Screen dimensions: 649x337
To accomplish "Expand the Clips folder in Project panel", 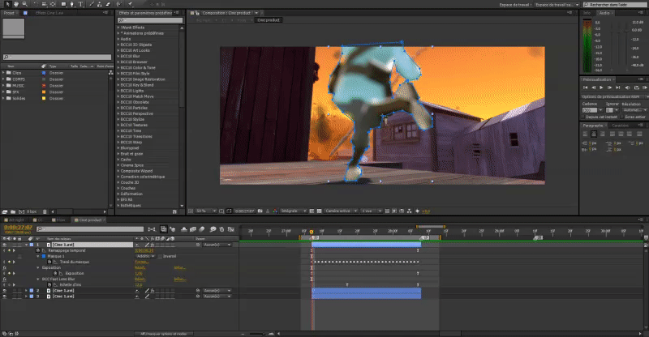I will 5,71.
